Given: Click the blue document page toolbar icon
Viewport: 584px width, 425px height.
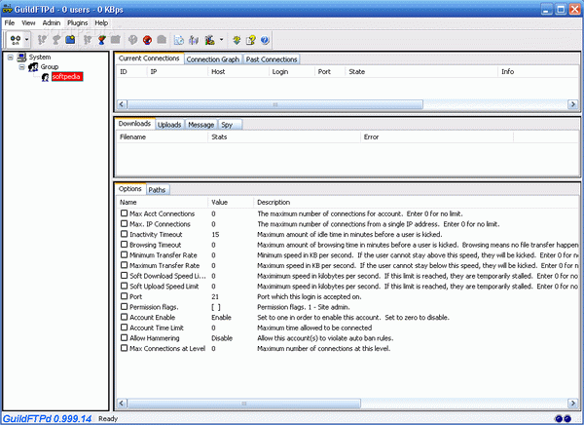Looking at the screenshot, I should click(179, 40).
